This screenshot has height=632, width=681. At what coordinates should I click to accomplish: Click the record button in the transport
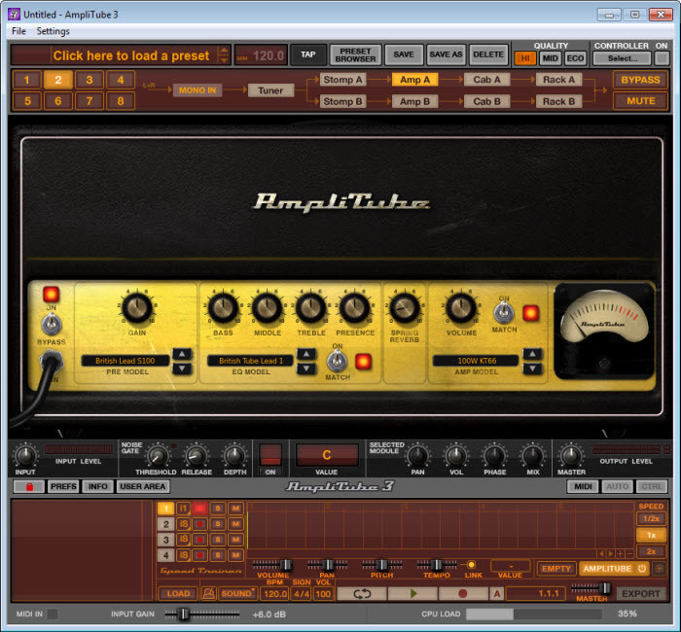pos(463,593)
